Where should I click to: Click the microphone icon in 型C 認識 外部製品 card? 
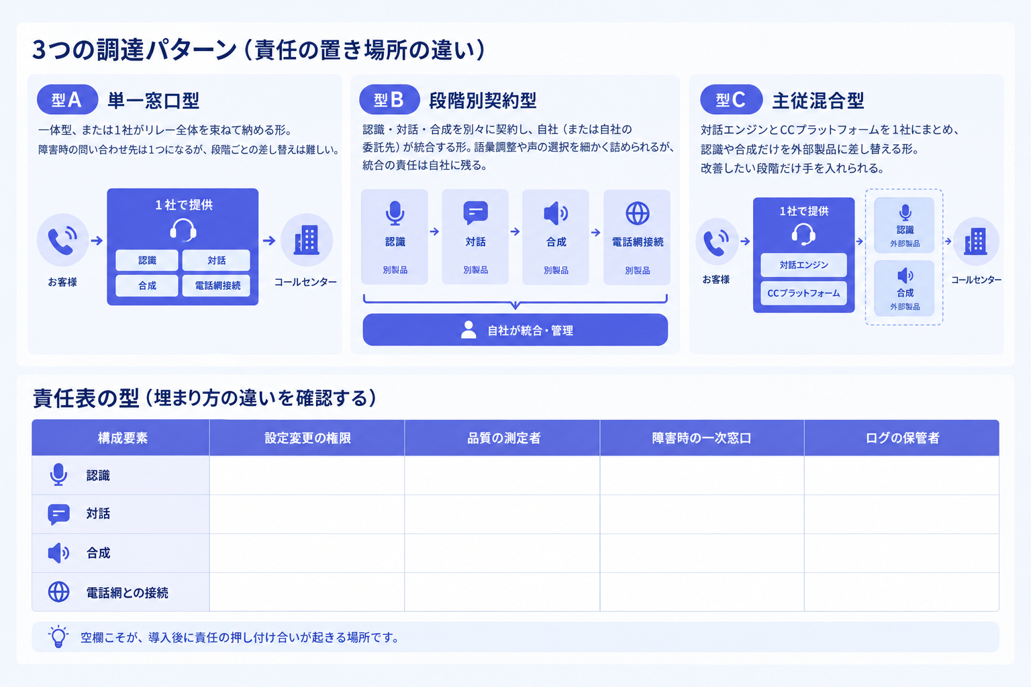905,213
